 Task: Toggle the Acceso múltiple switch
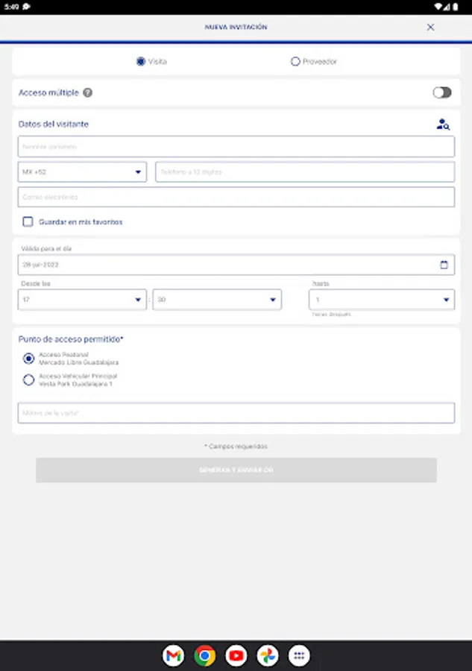442,92
